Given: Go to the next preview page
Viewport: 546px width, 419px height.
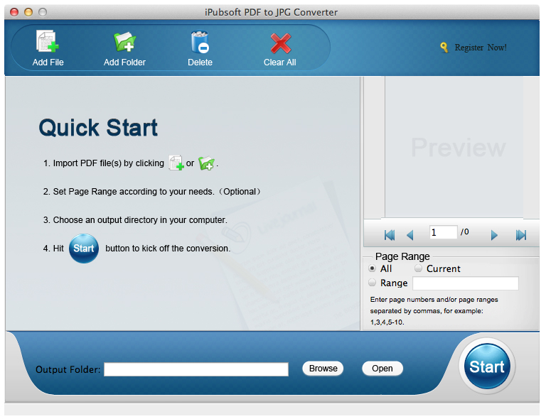Looking at the screenshot, I should pyautogui.click(x=494, y=235).
